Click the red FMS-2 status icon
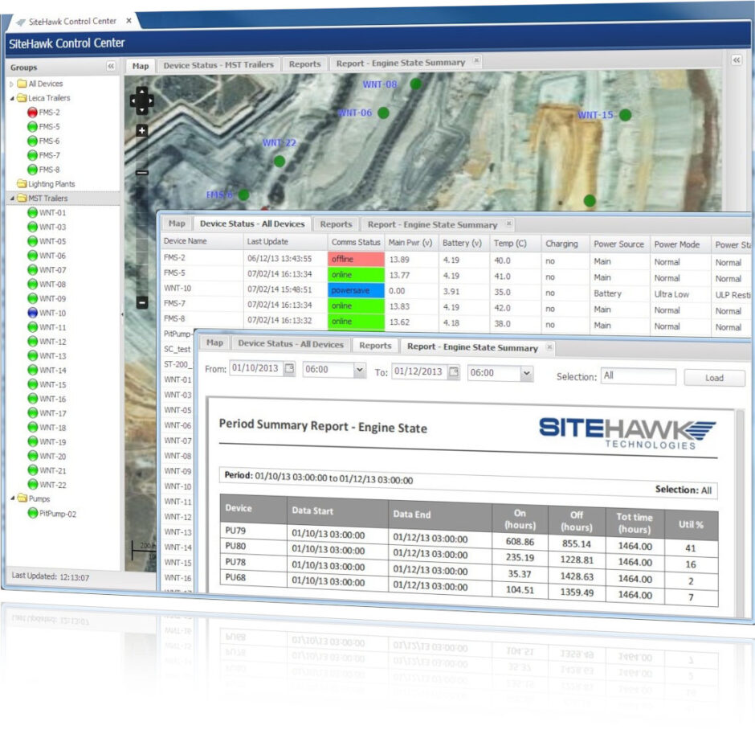 point(32,113)
